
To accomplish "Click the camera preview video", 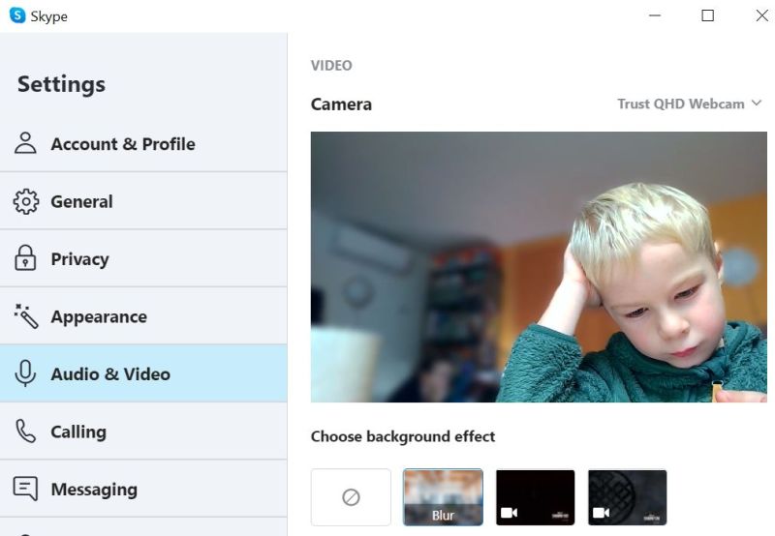I will 539,266.
